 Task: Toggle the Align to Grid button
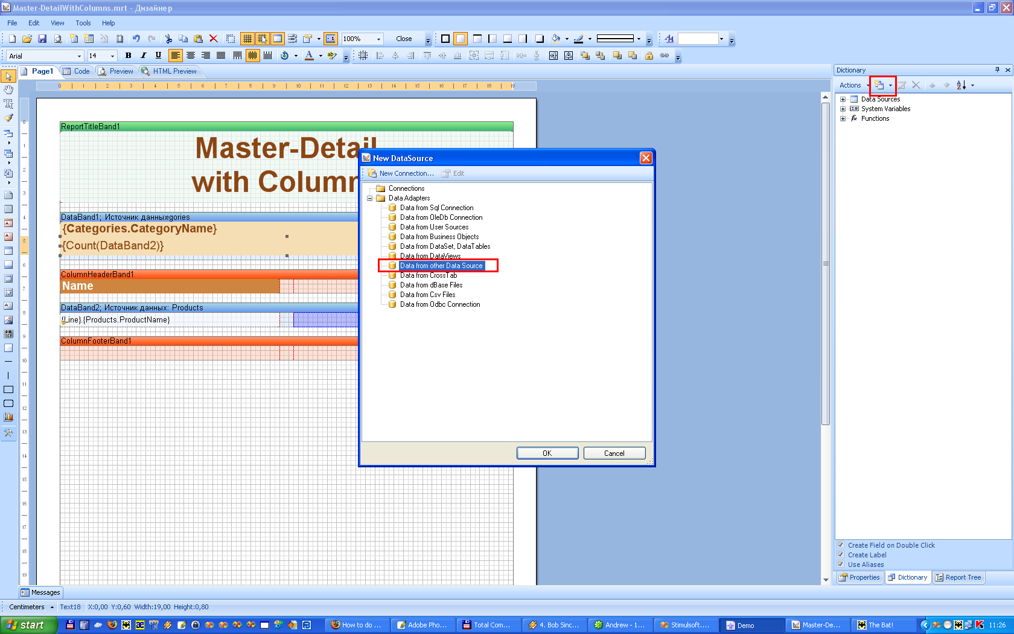pos(263,39)
